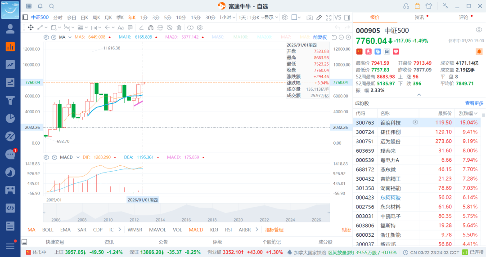
Task: Delete drawings with the trash icon
Action: pos(179,27)
